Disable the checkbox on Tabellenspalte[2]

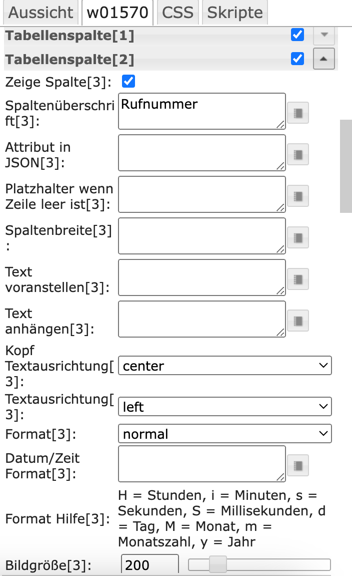pyautogui.click(x=297, y=59)
